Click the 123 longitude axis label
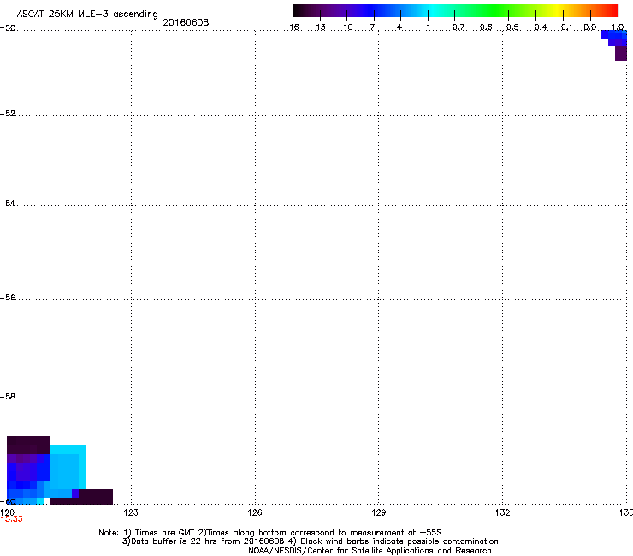633x556 pixels. [x=131, y=512]
